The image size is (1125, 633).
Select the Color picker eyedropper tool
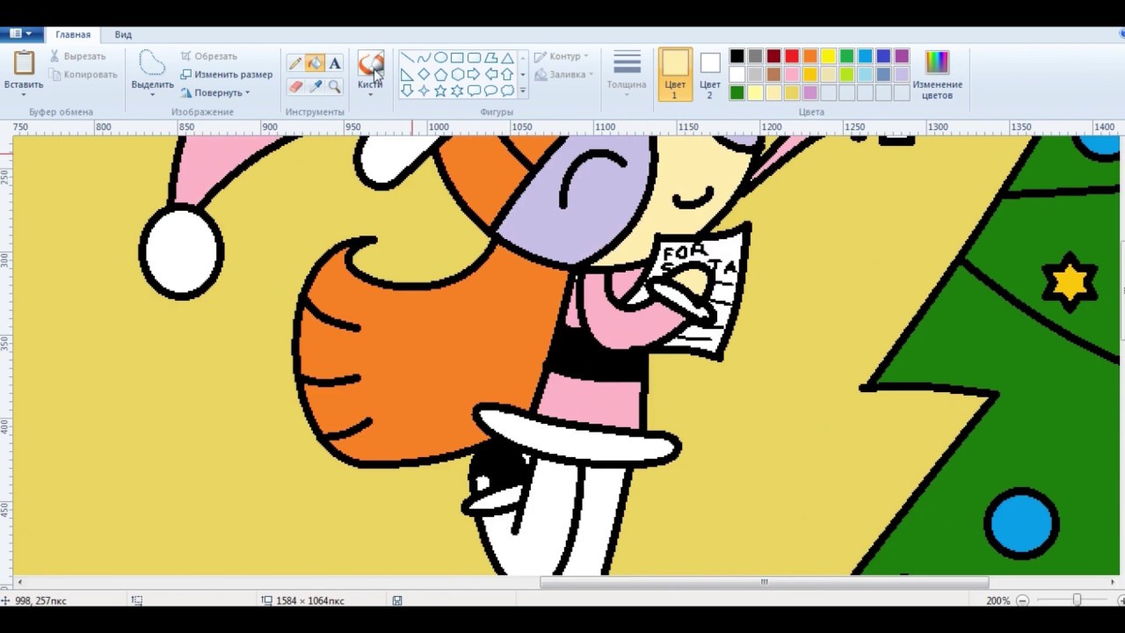click(x=315, y=86)
